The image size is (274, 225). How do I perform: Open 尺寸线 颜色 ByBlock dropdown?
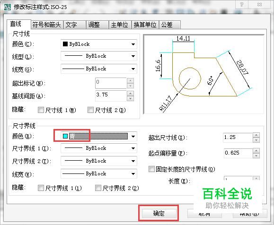[99, 44]
